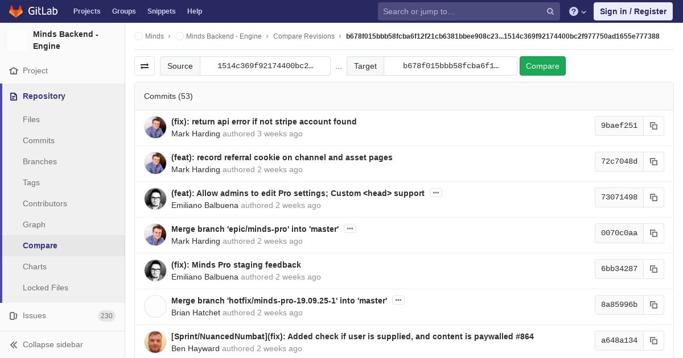Click Repository file icon in sidebar
Screen dimensions: 683x358
(14, 97)
